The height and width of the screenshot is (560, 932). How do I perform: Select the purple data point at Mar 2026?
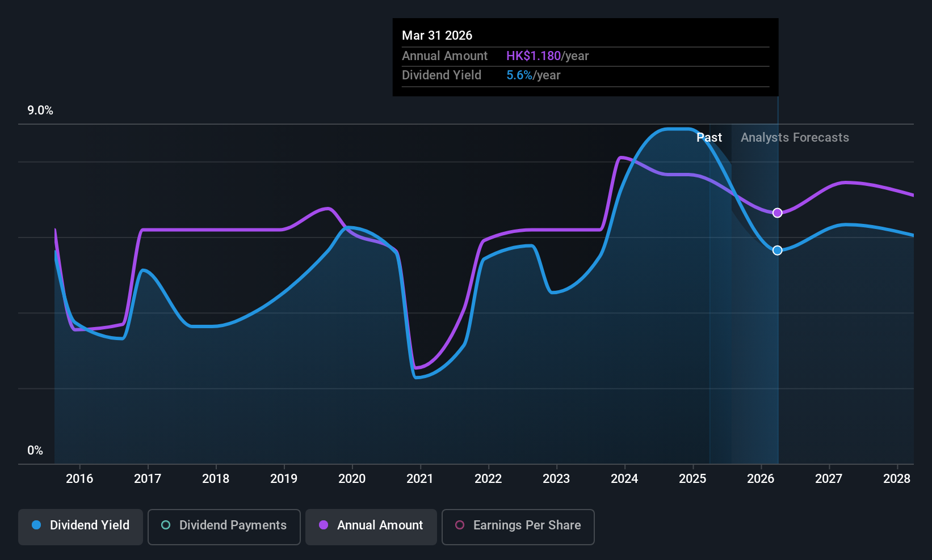pyautogui.click(x=778, y=213)
